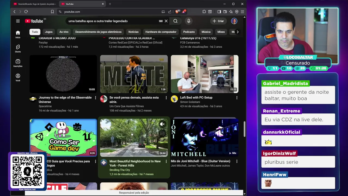Screen dimensions: 348x196
Task: Select the Mixes filter chip
Action: point(221,32)
